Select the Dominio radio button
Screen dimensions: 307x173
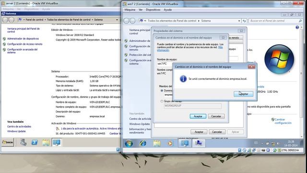[x=162, y=91]
